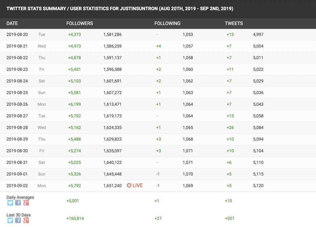
Task: Share Daily Averages on Twitter
Action: pyautogui.click(x=10, y=203)
